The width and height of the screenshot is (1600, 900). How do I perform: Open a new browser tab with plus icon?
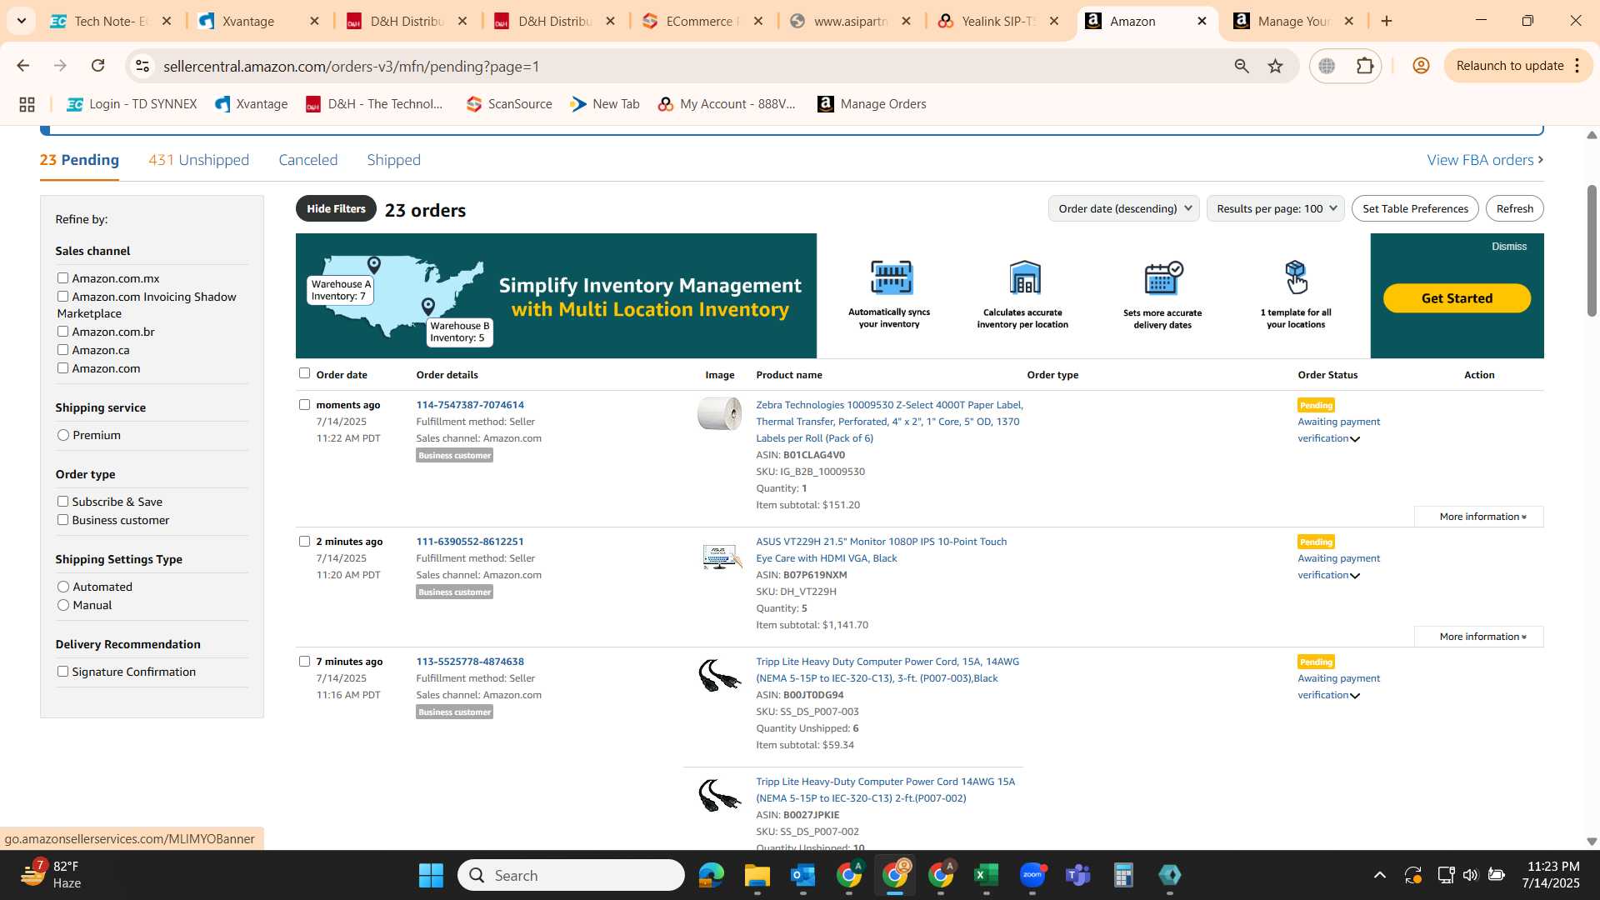[x=1387, y=21]
